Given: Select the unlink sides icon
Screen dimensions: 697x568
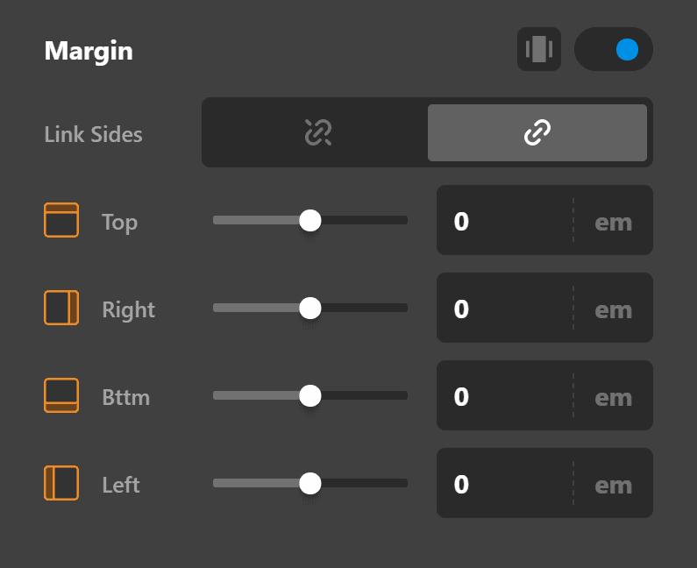Looking at the screenshot, I should click(318, 132).
